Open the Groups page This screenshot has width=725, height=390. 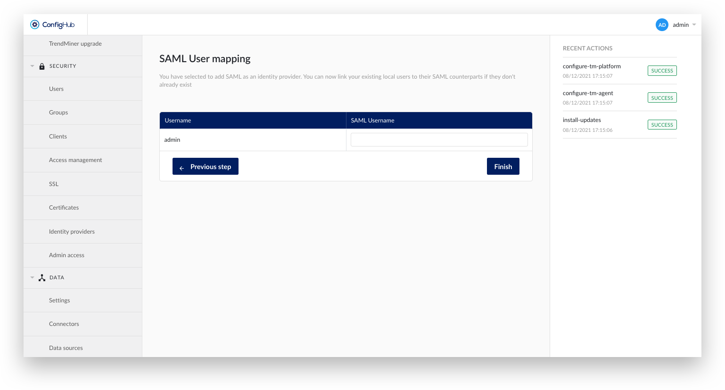click(58, 113)
